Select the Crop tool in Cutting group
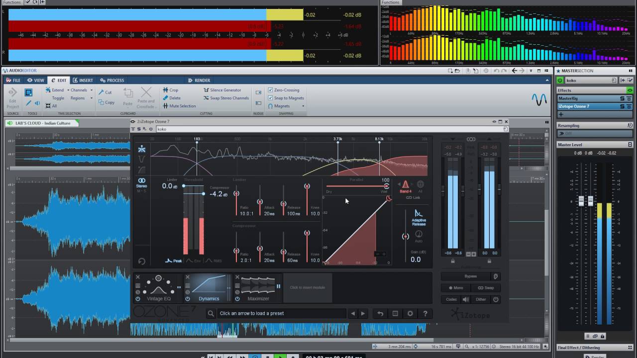 (170, 90)
